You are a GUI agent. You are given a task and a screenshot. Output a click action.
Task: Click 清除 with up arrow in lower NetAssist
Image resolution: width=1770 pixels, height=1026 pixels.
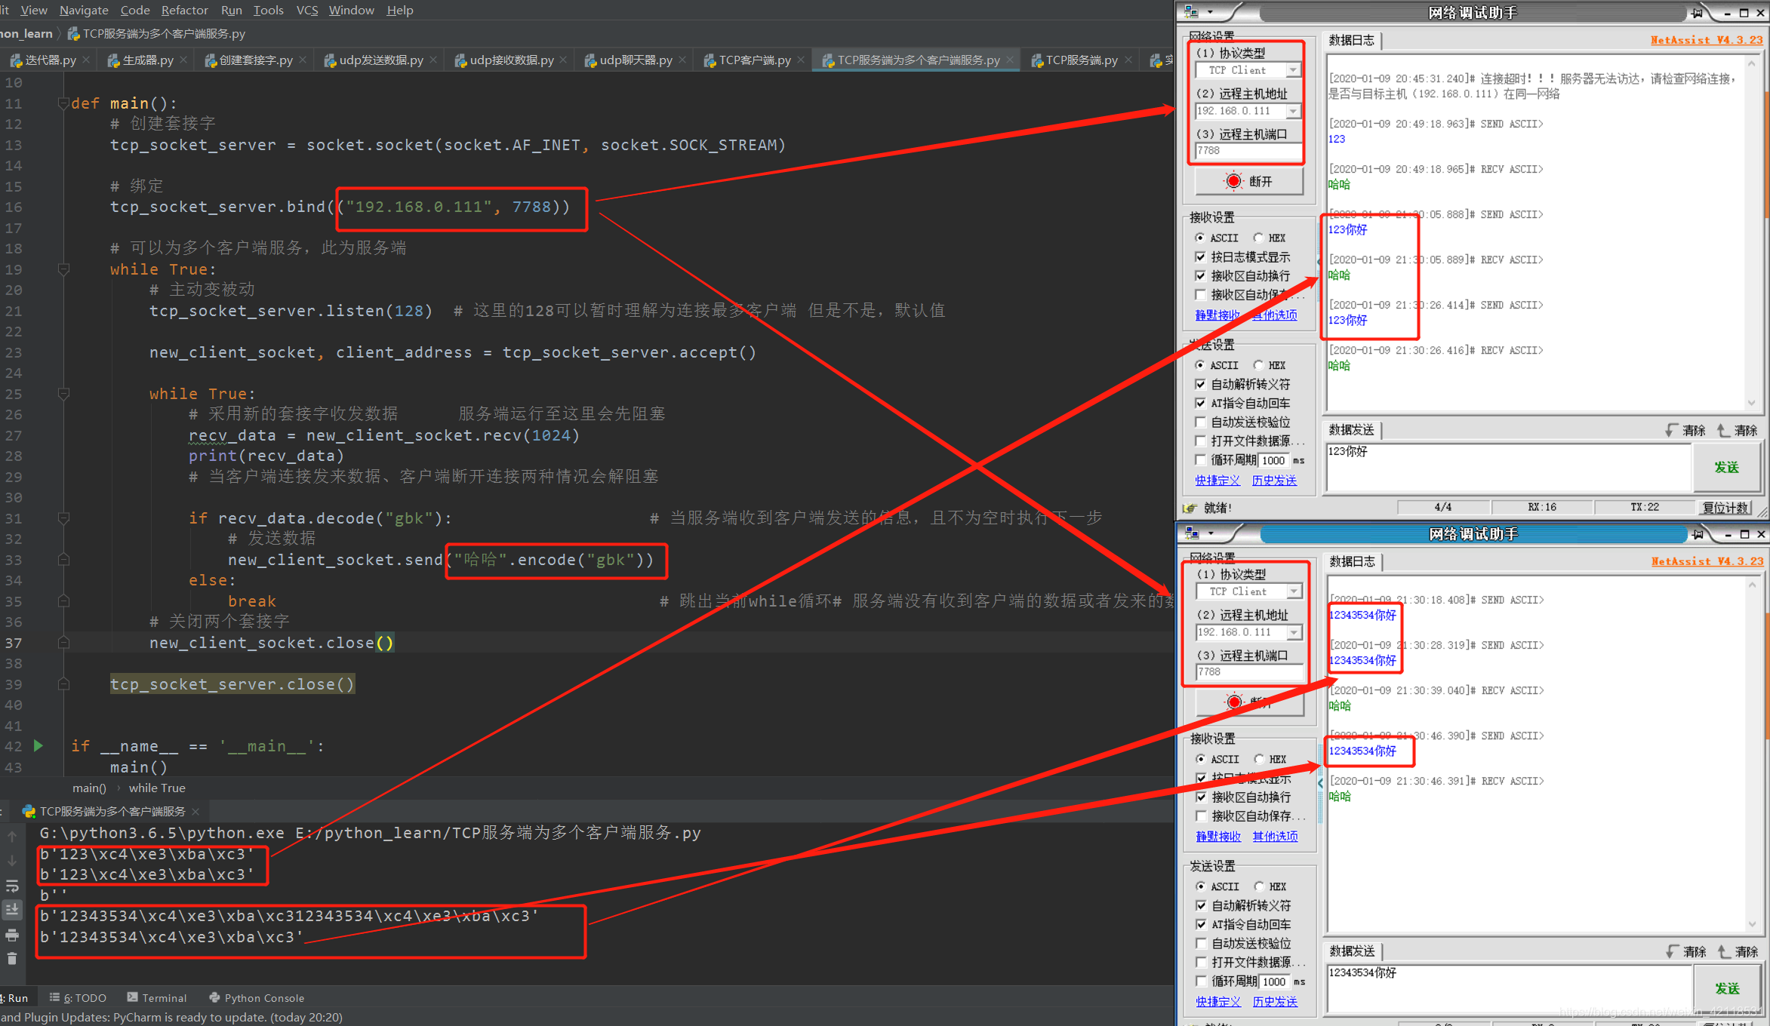click(1738, 951)
